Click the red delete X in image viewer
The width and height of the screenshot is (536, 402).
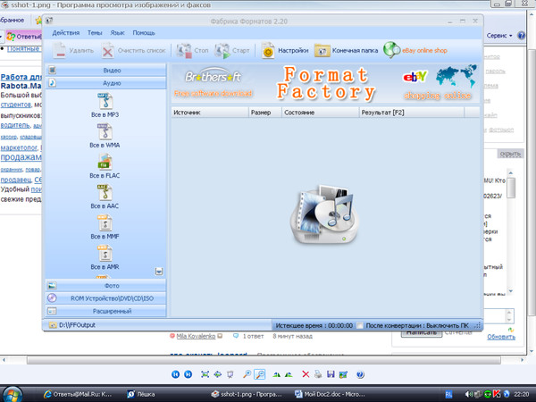coord(306,374)
